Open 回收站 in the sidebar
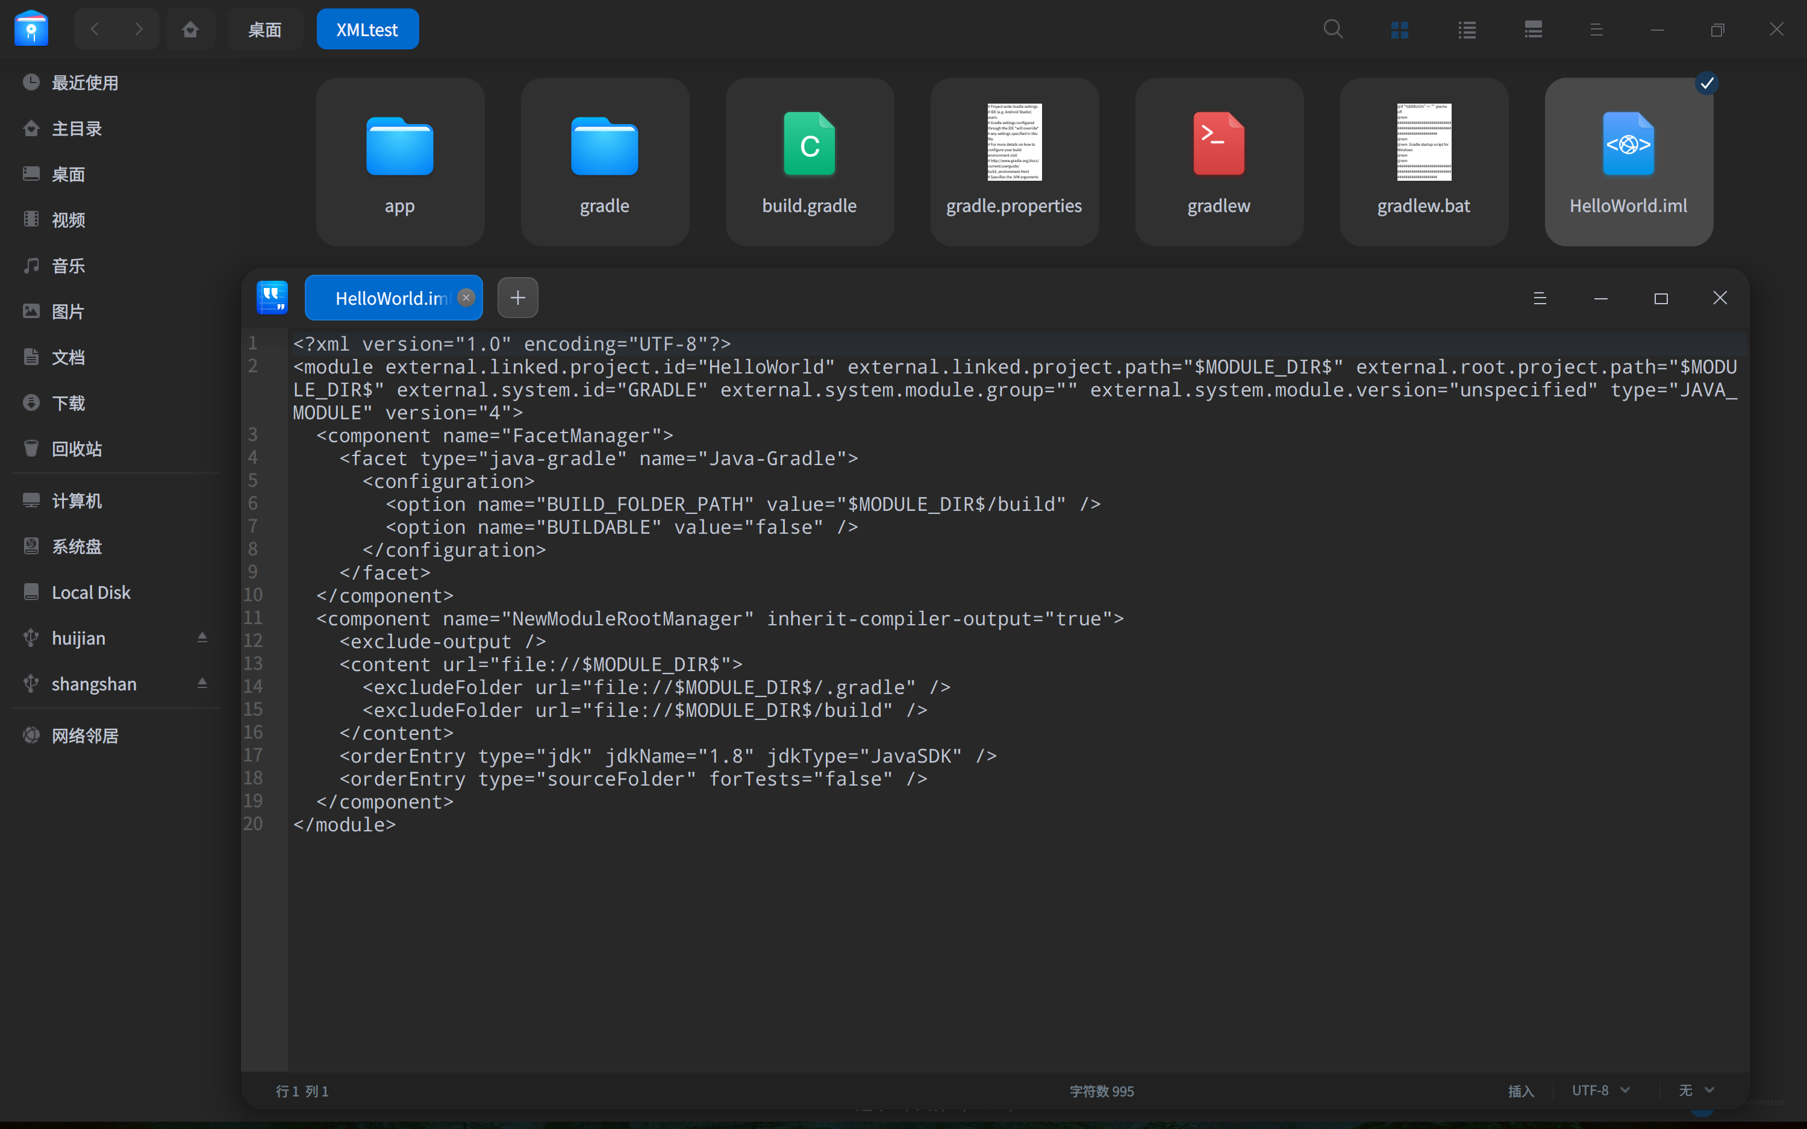The height and width of the screenshot is (1129, 1807). click(77, 449)
